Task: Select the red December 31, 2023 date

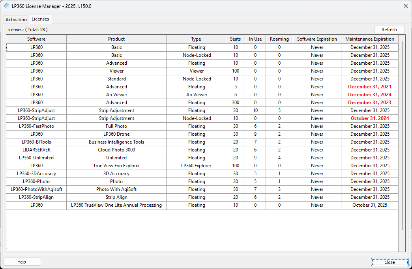Action: (x=370, y=103)
